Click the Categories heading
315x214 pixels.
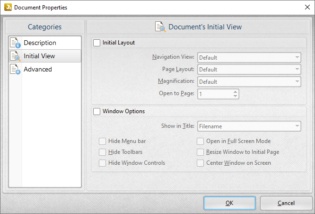click(44, 27)
